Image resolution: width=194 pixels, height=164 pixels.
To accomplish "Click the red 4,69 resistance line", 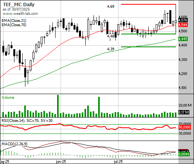I will [x=148, y=4].
